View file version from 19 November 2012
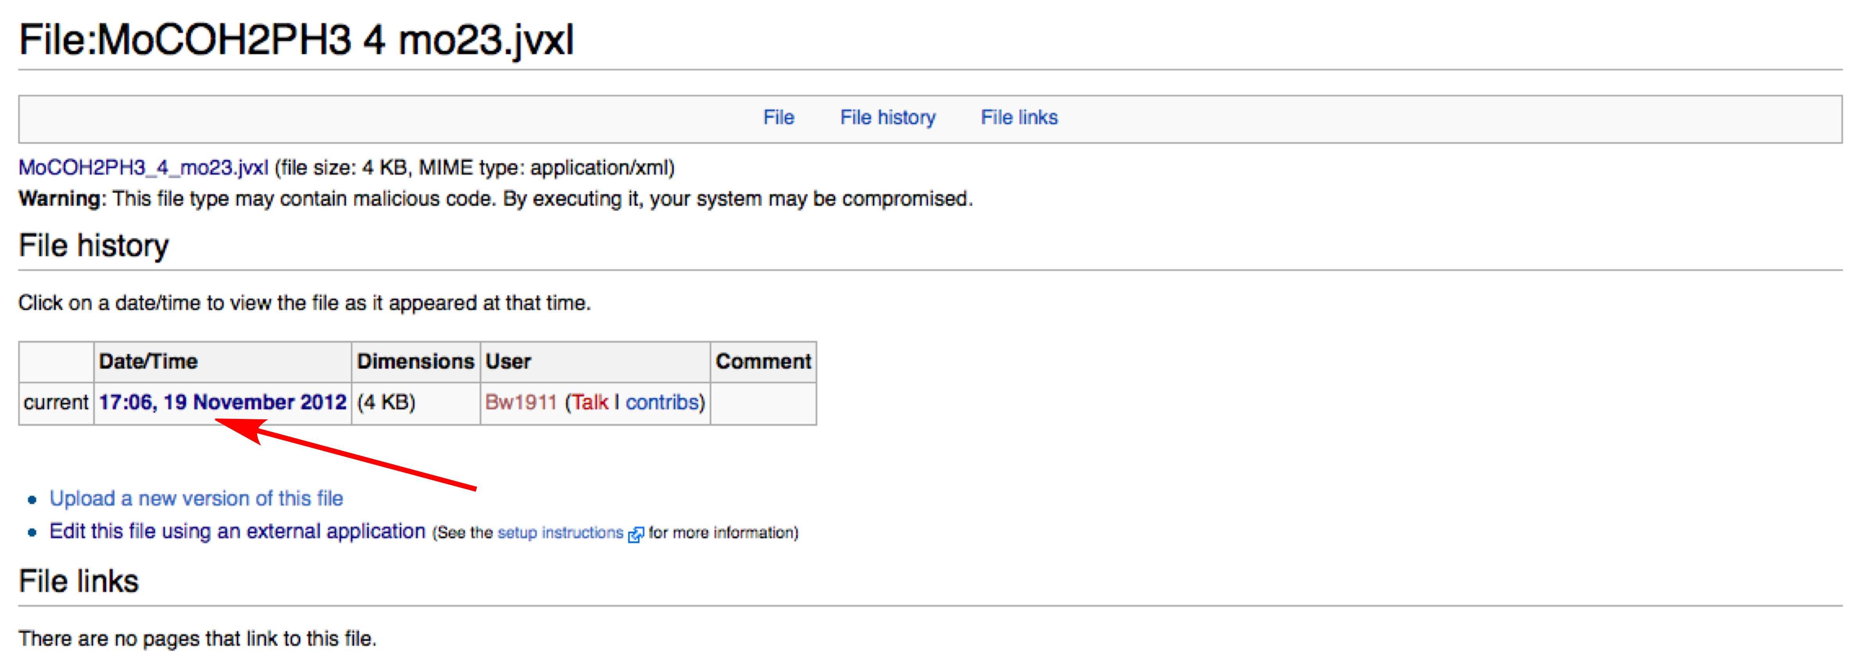The width and height of the screenshot is (1861, 672). pyautogui.click(x=223, y=402)
